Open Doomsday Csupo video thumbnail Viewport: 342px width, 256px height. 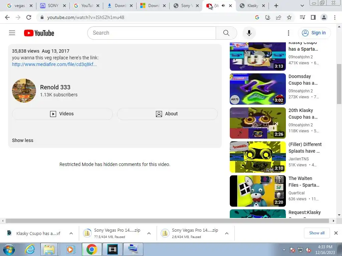258,89
